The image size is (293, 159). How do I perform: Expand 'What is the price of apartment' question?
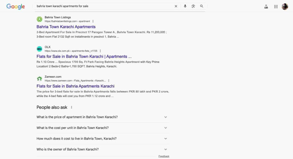[165, 117]
